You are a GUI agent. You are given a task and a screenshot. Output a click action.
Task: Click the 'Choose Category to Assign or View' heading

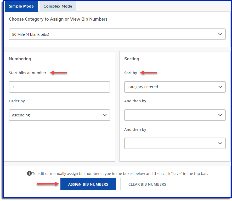pyautogui.click(x=58, y=19)
